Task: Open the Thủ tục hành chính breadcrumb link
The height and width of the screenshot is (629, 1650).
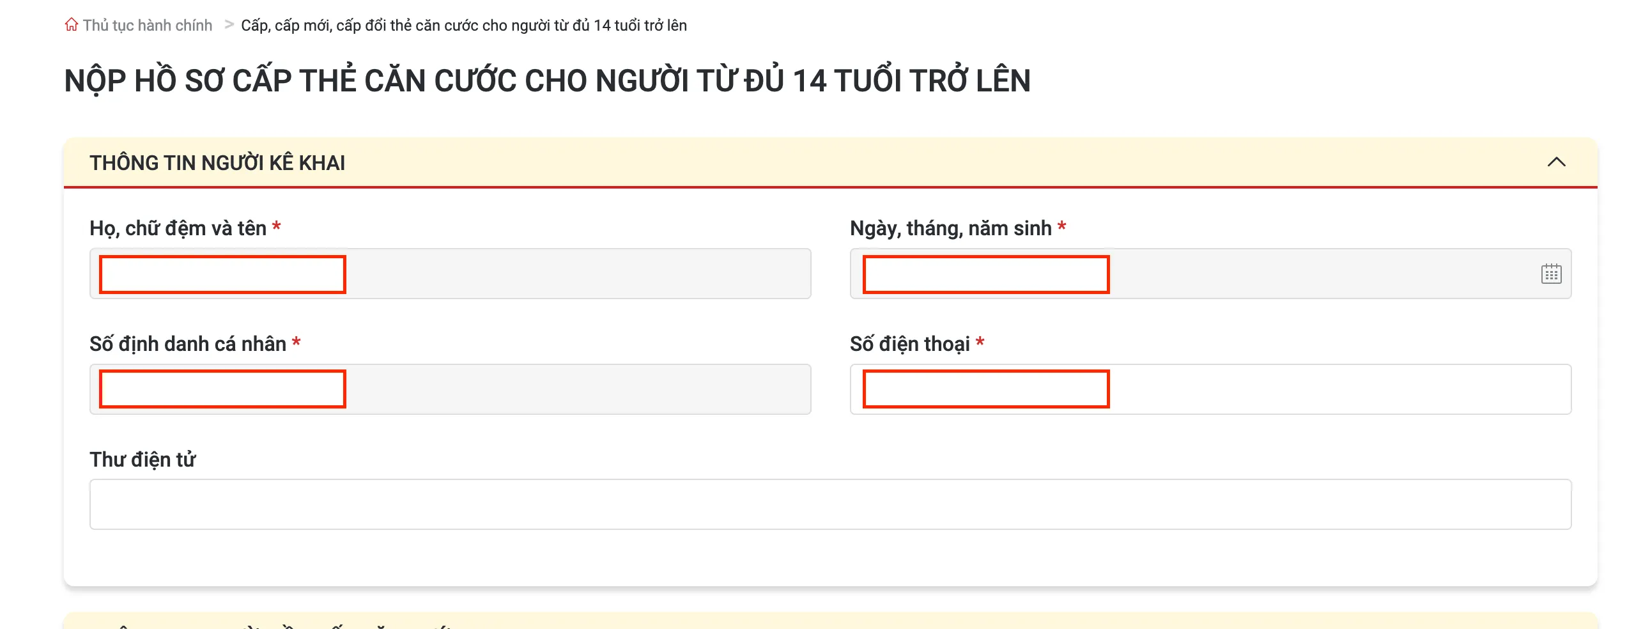Action: (x=146, y=25)
